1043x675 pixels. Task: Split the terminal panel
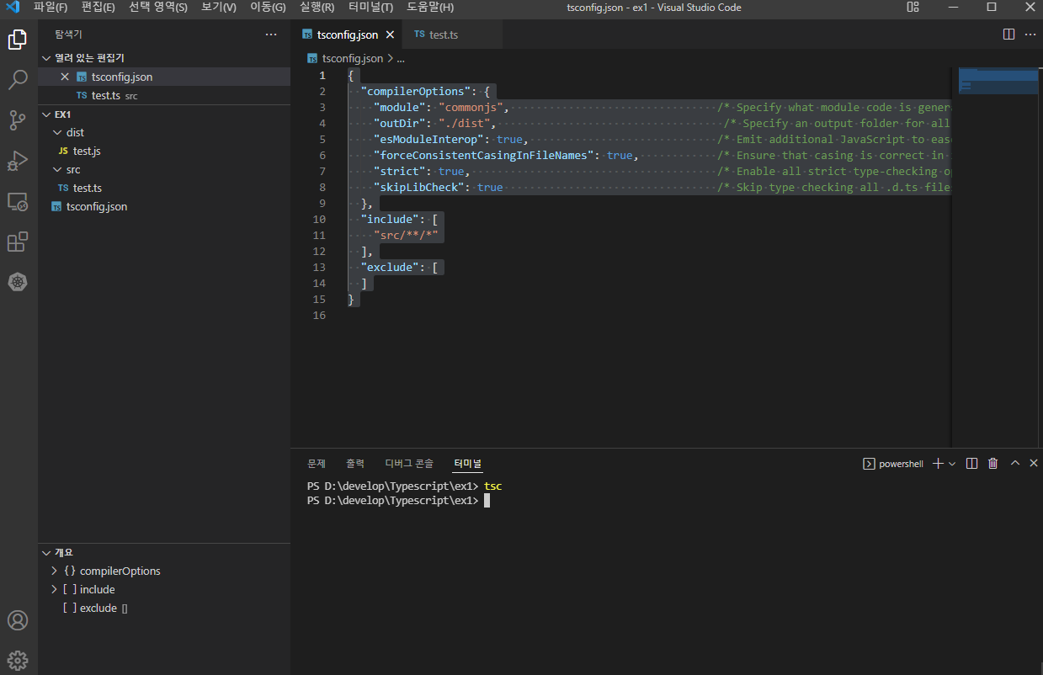(x=971, y=464)
